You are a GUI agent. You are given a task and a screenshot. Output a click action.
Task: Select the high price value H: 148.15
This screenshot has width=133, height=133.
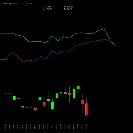pos(69,7)
